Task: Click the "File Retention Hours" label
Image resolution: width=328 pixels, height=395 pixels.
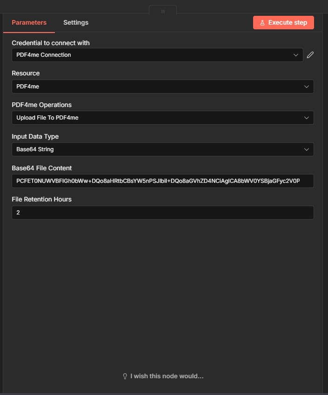Action: pyautogui.click(x=41, y=199)
